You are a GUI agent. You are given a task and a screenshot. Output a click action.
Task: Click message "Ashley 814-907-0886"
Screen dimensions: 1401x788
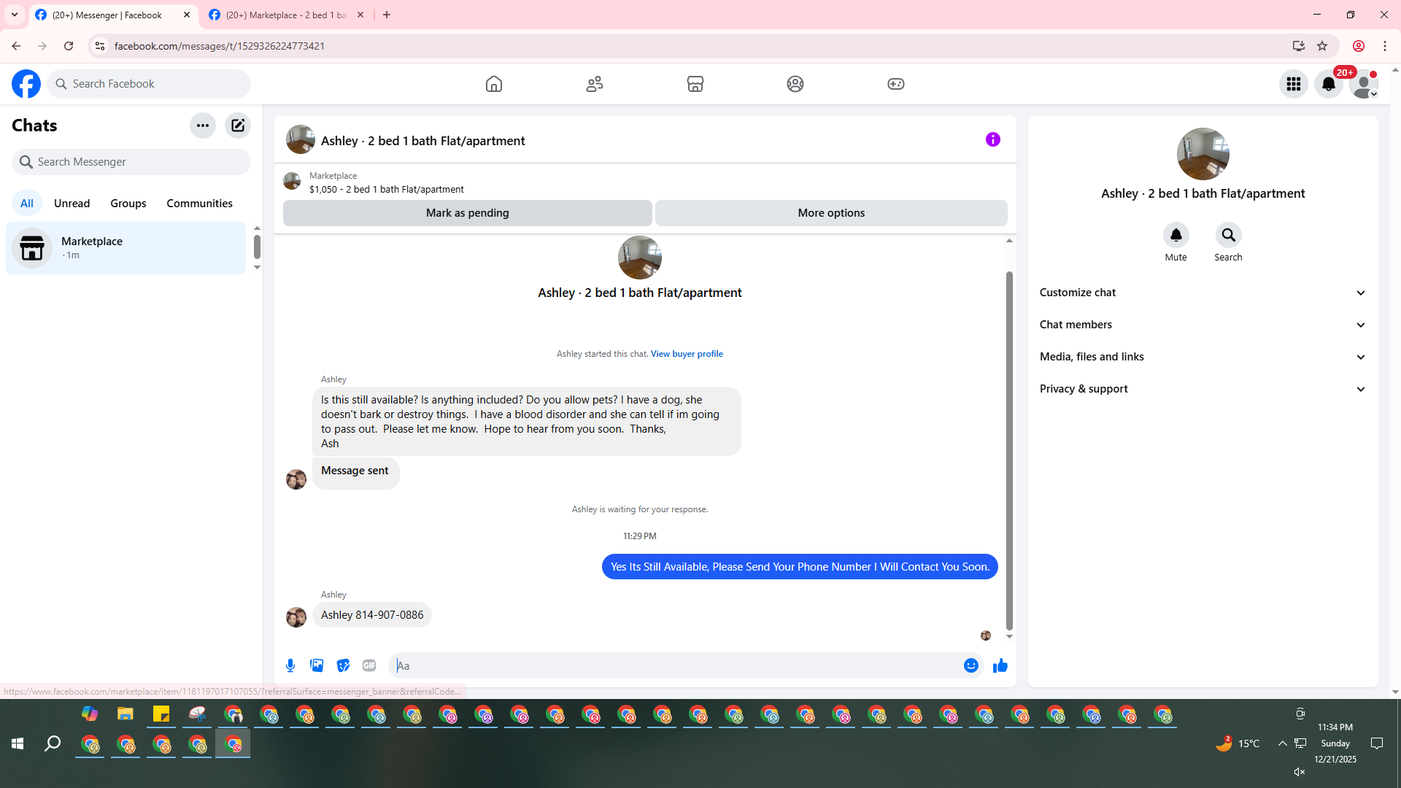(x=372, y=615)
